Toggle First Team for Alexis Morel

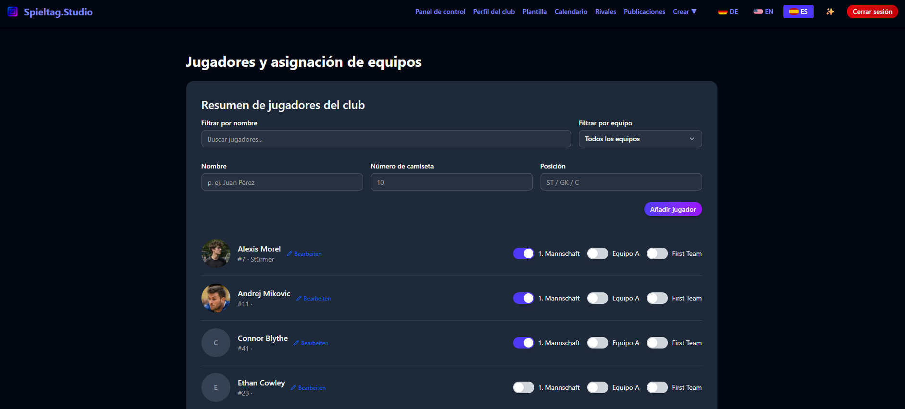(x=657, y=253)
